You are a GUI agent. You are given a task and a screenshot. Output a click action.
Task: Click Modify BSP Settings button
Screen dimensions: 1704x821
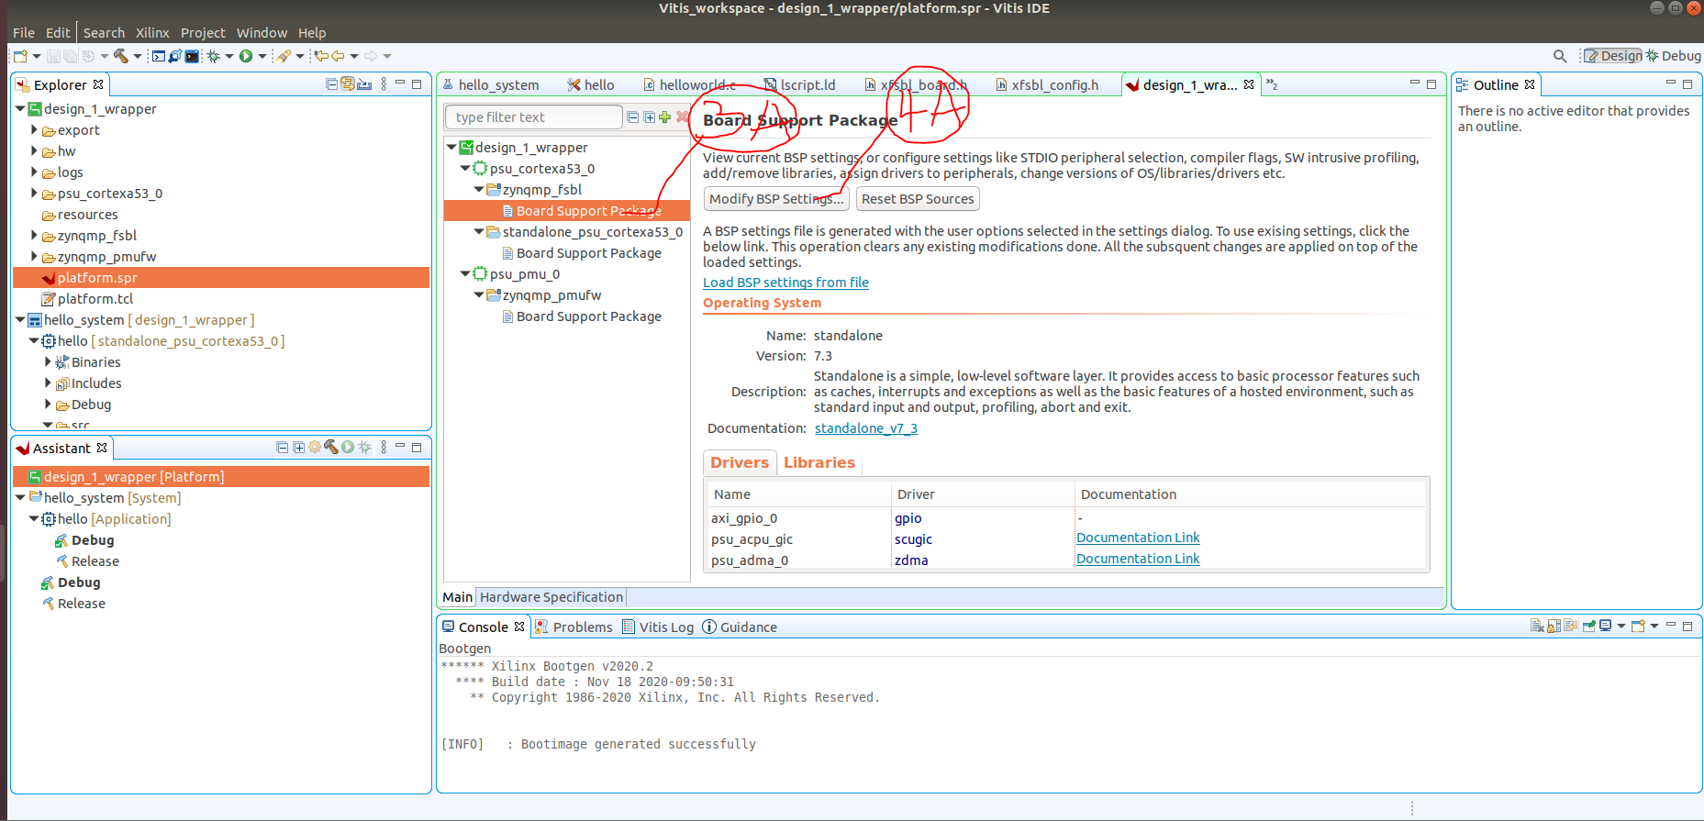point(776,199)
